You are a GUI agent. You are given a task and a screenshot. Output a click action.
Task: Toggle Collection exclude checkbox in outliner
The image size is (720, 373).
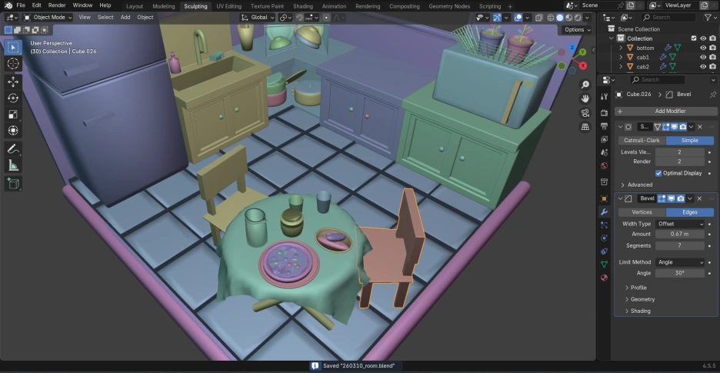tap(694, 38)
